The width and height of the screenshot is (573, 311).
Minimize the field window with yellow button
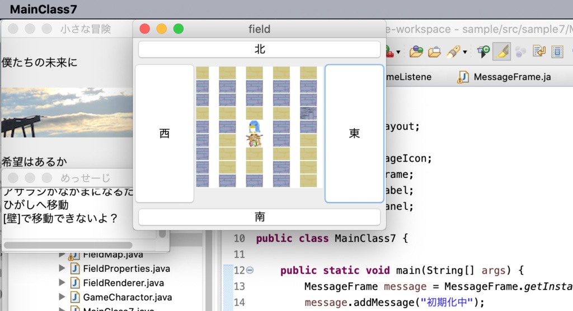[162, 29]
